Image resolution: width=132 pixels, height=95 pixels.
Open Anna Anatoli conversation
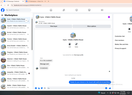[x=15, y=47]
